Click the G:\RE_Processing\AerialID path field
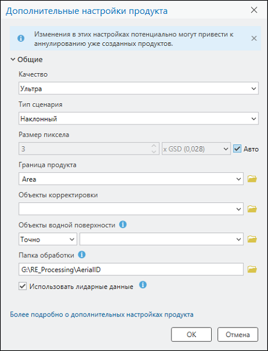268x351 pixels. [x=131, y=269]
